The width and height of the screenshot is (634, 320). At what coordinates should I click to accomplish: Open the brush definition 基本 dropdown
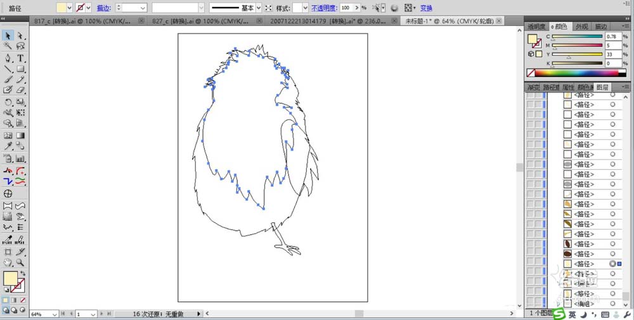point(259,8)
